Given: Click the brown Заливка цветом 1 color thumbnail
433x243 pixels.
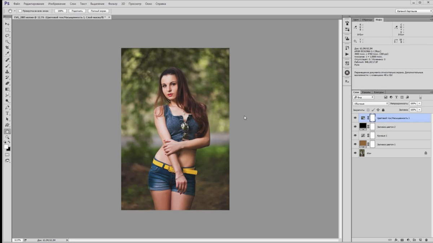Looking at the screenshot, I should (363, 144).
